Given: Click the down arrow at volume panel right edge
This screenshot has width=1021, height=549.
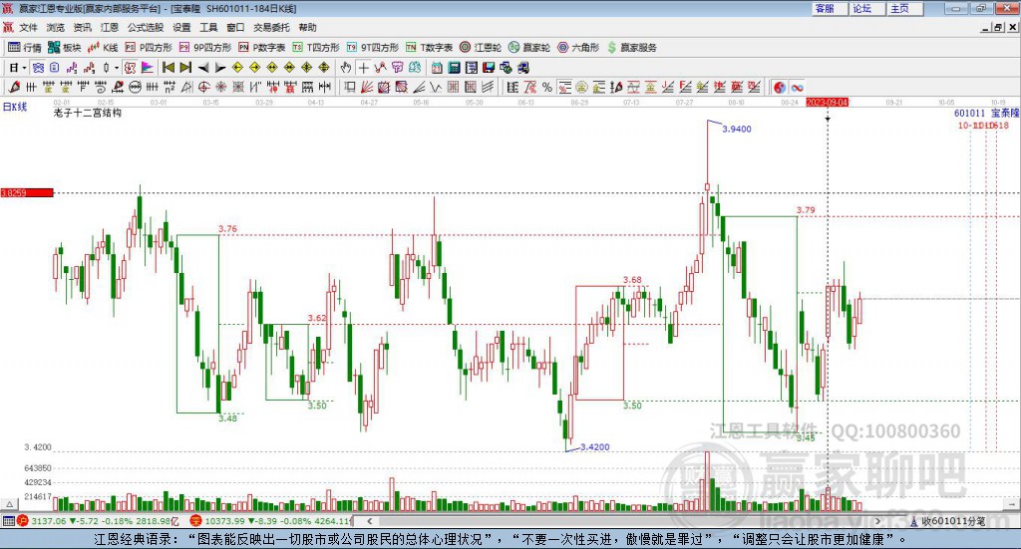Looking at the screenshot, I should point(1012,504).
